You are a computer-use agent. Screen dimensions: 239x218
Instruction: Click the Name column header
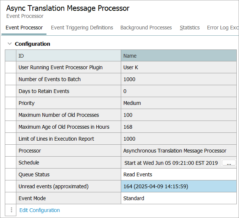point(178,56)
